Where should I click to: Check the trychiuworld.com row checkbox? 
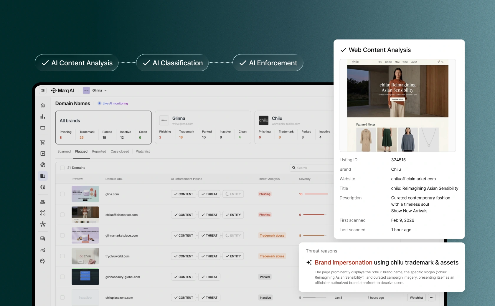click(62, 256)
